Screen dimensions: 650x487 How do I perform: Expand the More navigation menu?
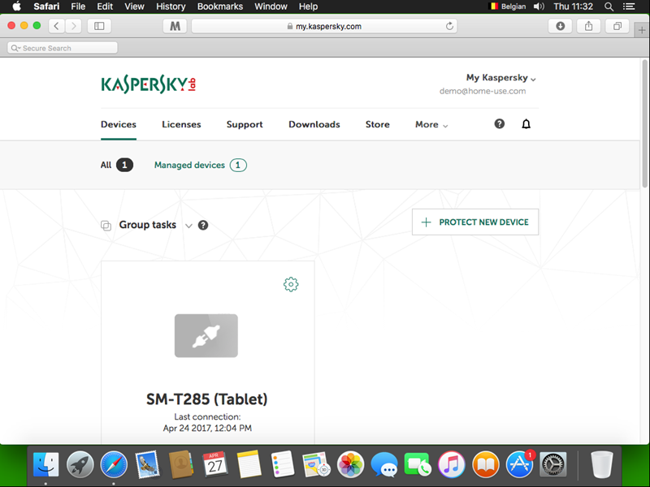click(431, 125)
